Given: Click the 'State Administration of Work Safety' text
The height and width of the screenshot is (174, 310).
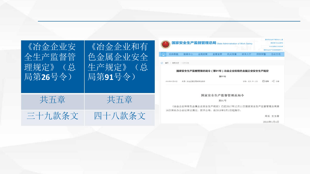Looking at the screenshot, I should (235, 43).
